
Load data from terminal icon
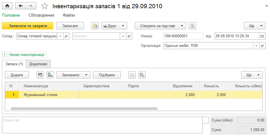[50, 75]
